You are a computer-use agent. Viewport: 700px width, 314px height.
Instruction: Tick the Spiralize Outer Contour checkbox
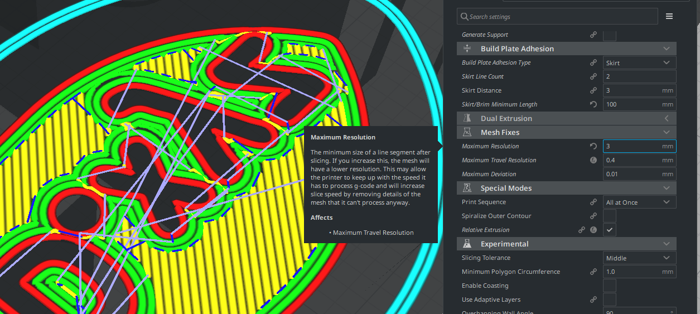pyautogui.click(x=610, y=216)
